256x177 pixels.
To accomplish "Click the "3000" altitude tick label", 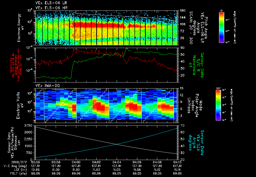I will [28, 132].
